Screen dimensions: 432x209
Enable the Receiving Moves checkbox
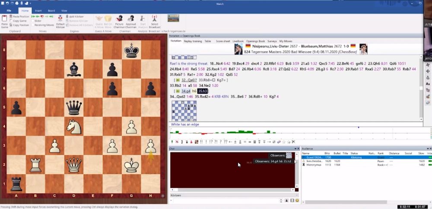[32, 25]
